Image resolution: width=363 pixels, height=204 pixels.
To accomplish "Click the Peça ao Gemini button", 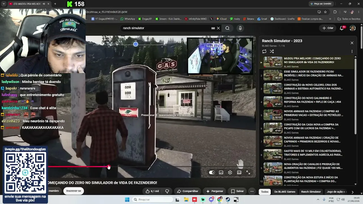I will 321,4.
